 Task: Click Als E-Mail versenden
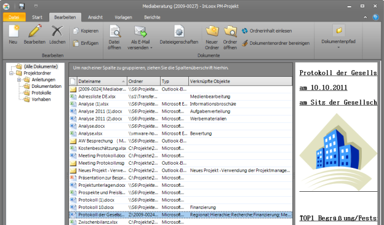[x=140, y=37]
